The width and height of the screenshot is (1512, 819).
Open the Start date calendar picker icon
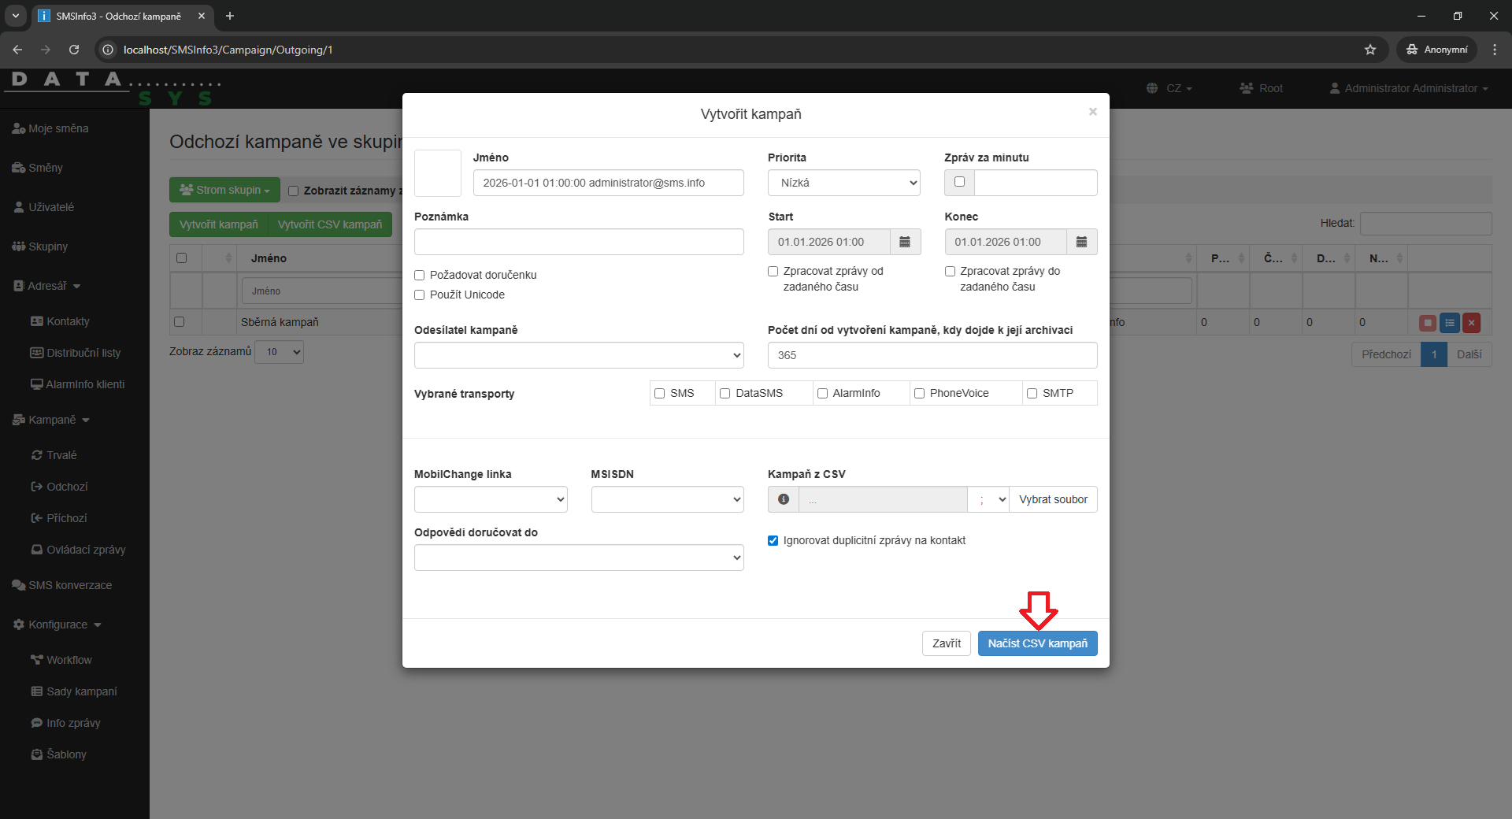[905, 242]
